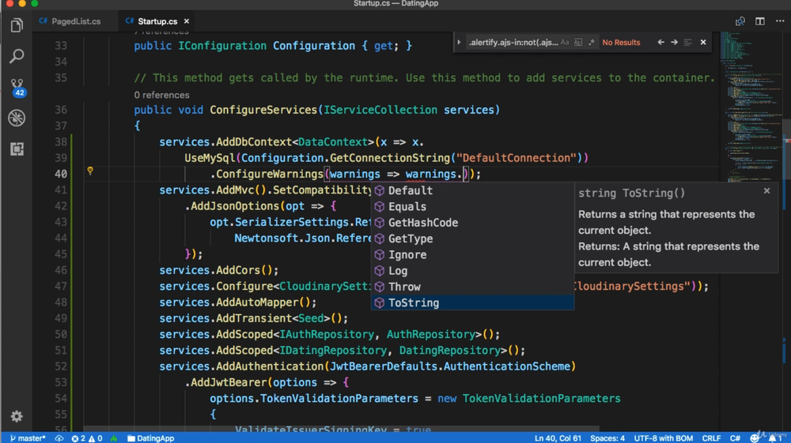Screen dimensions: 791x443
Task: Select the Throw suggestion
Action: 473,287
